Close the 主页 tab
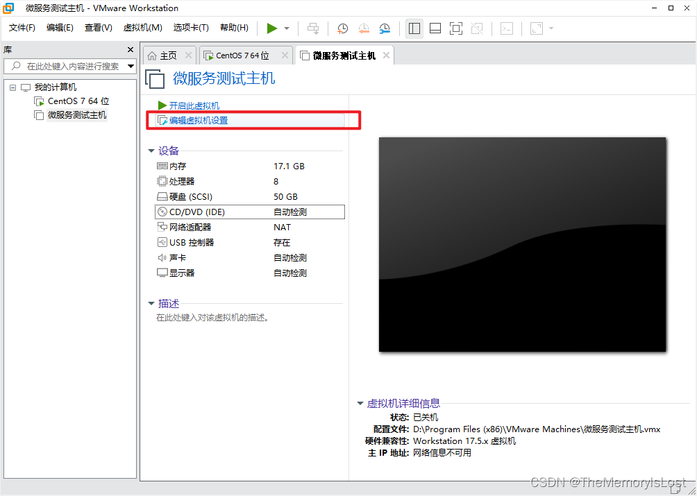This screenshot has height=496, width=697. pyautogui.click(x=188, y=55)
